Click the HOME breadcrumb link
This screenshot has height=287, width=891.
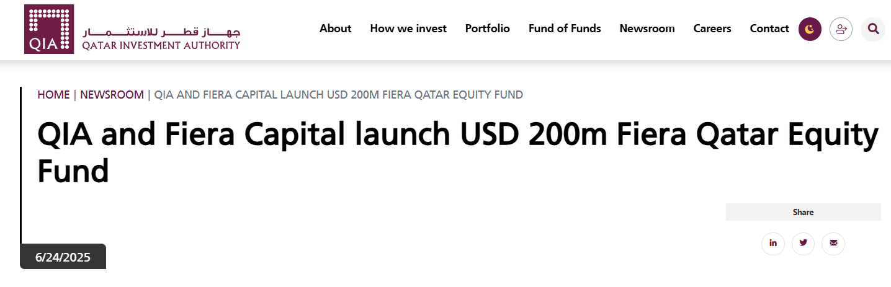(53, 95)
